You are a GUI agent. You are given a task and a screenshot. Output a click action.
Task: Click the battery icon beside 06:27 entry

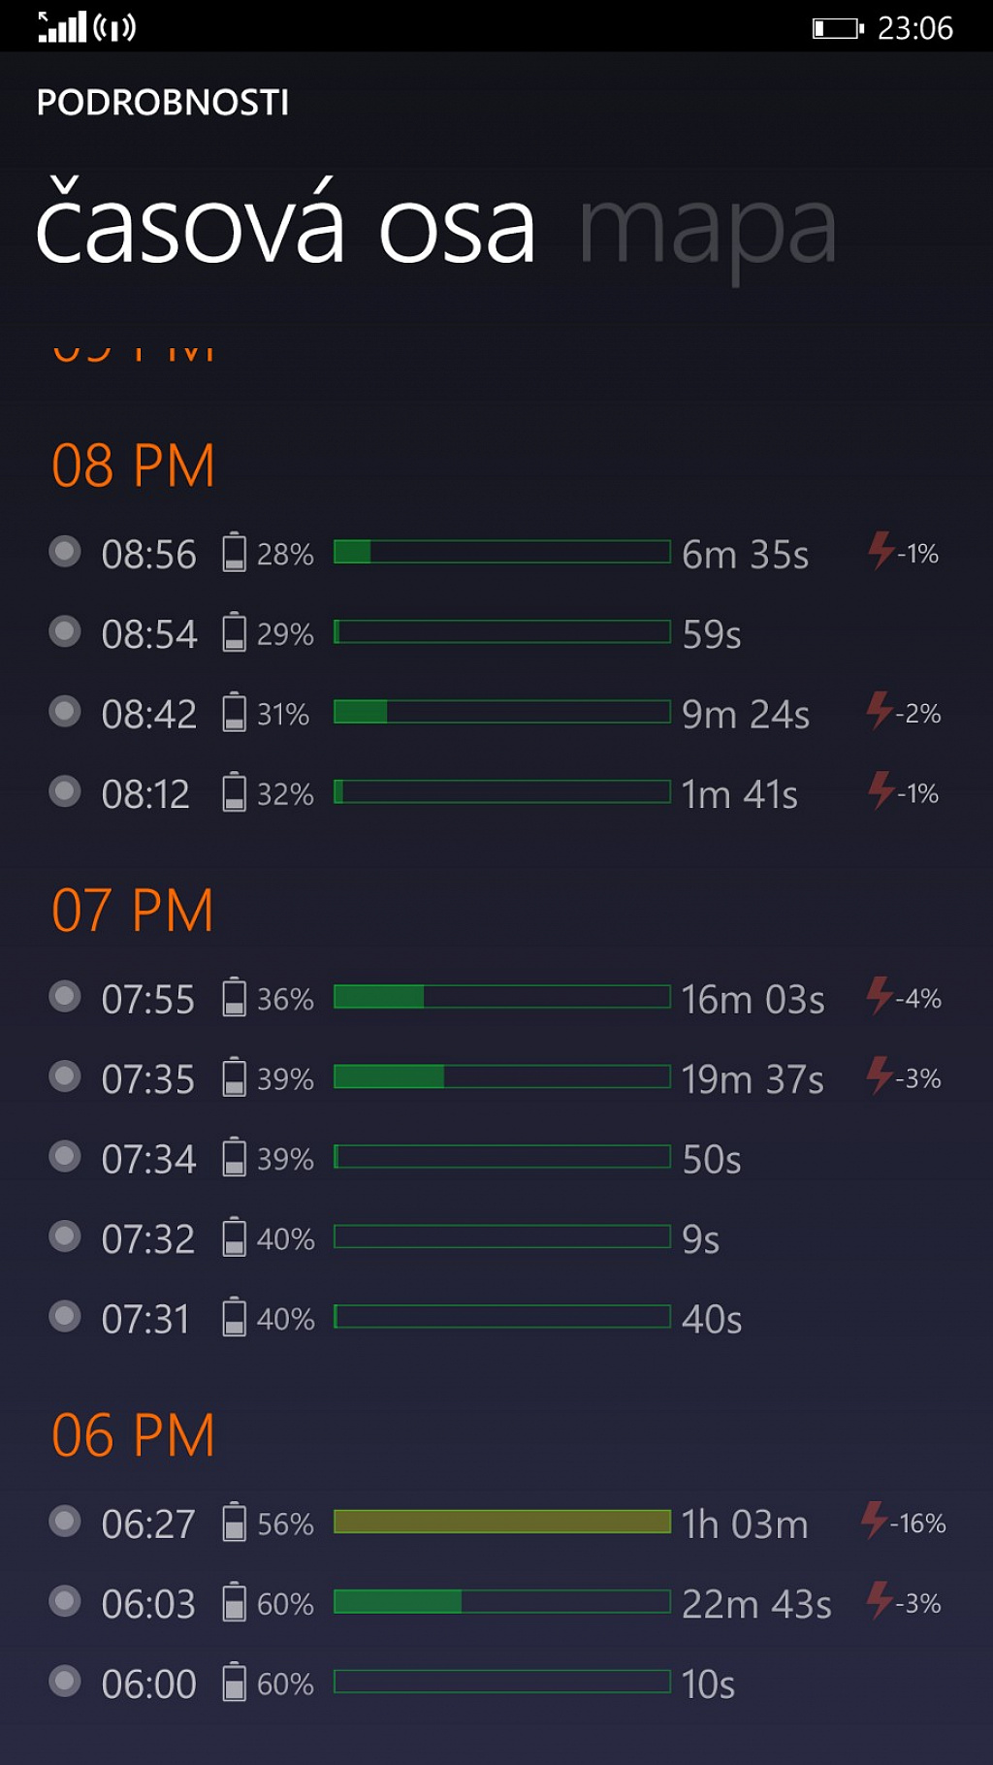234,1523
